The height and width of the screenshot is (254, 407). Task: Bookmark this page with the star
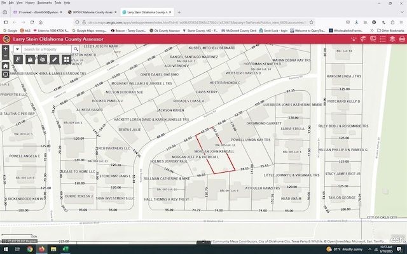[x=311, y=22]
